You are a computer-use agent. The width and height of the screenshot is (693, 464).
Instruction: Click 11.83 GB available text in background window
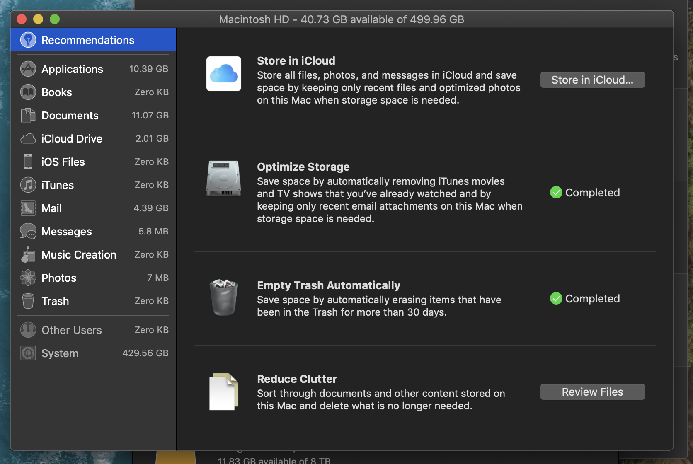pos(274,460)
